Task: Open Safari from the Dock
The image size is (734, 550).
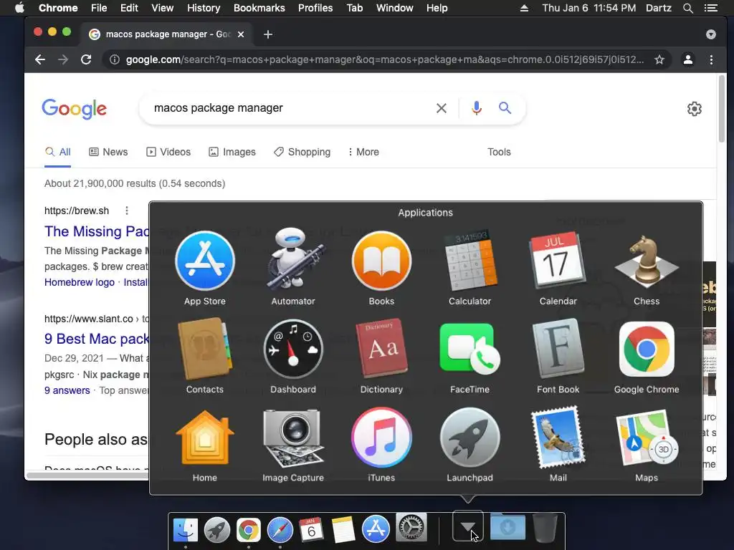Action: (280, 529)
